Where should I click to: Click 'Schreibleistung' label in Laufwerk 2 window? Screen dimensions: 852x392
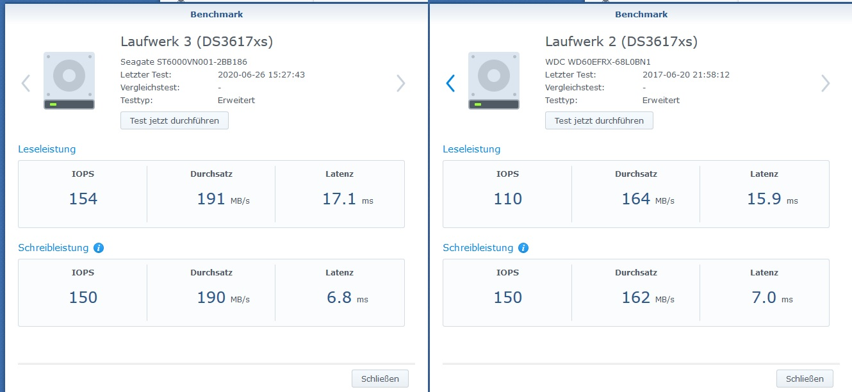click(478, 248)
